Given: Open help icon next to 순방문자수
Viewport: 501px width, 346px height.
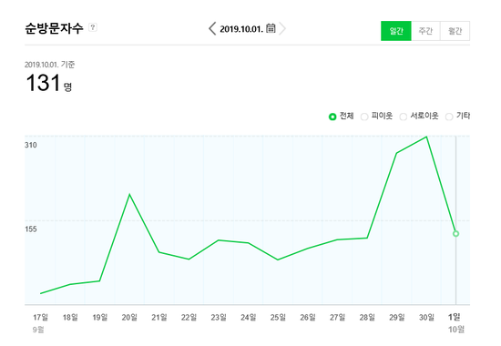Looking at the screenshot, I should point(93,27).
